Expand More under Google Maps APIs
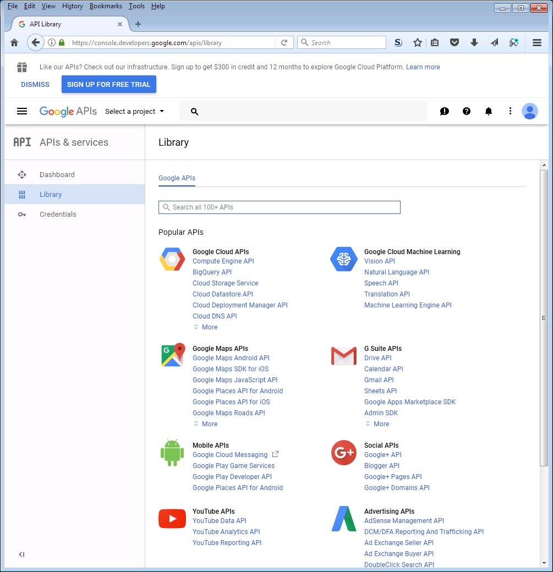 click(x=205, y=424)
